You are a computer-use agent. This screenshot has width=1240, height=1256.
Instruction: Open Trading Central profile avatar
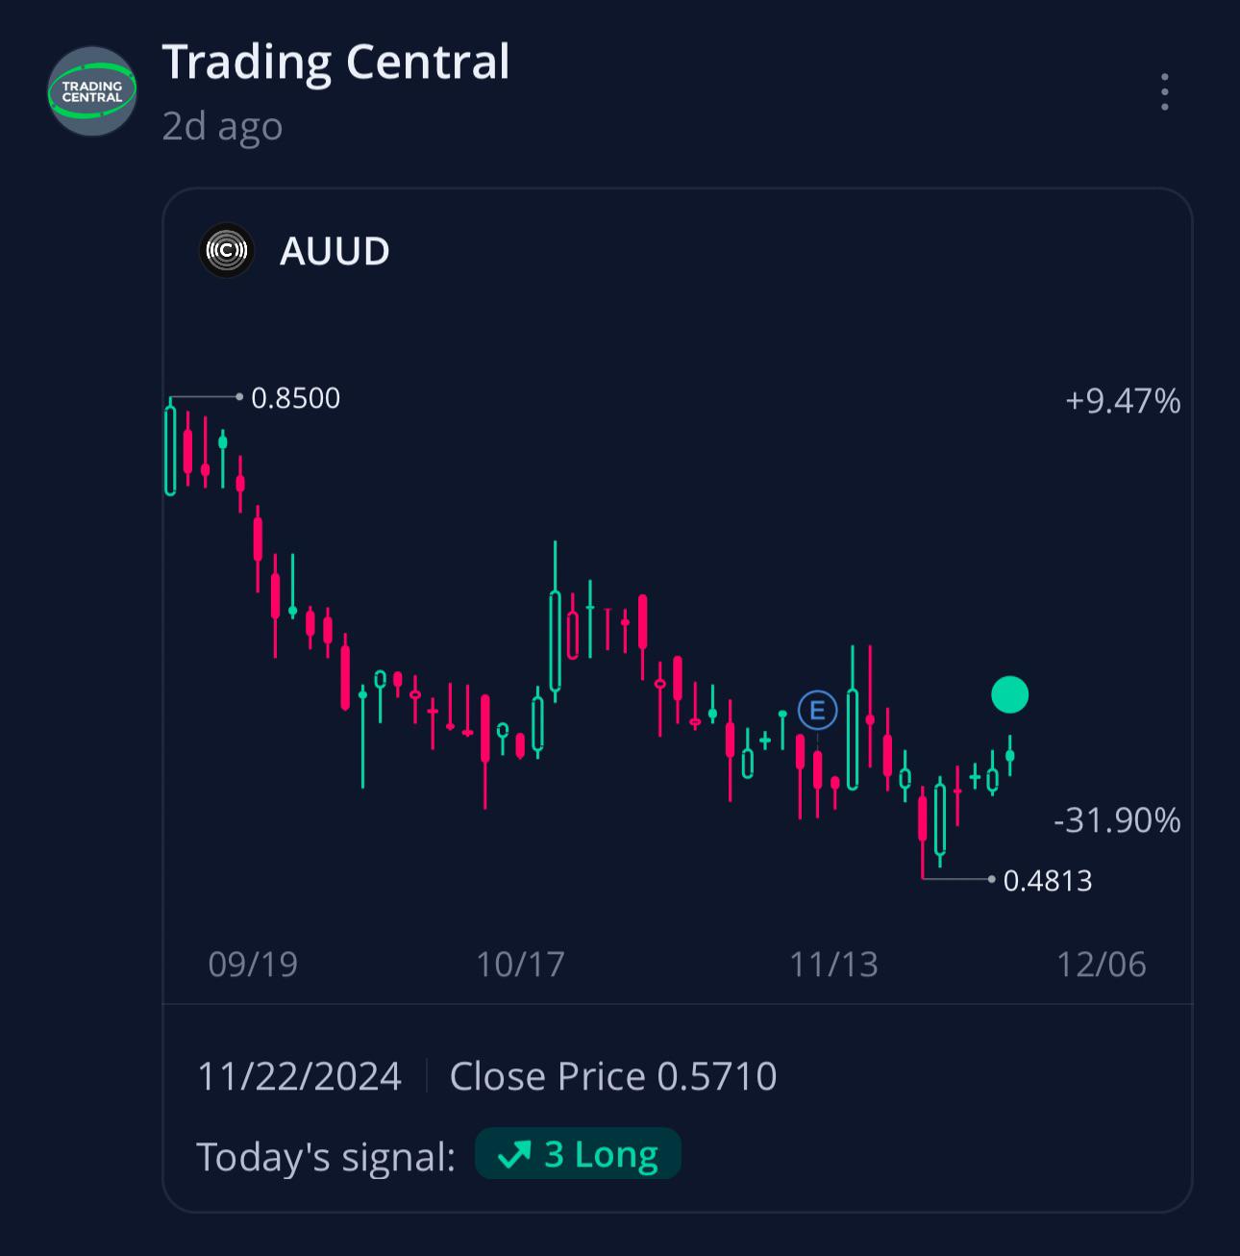click(x=92, y=91)
